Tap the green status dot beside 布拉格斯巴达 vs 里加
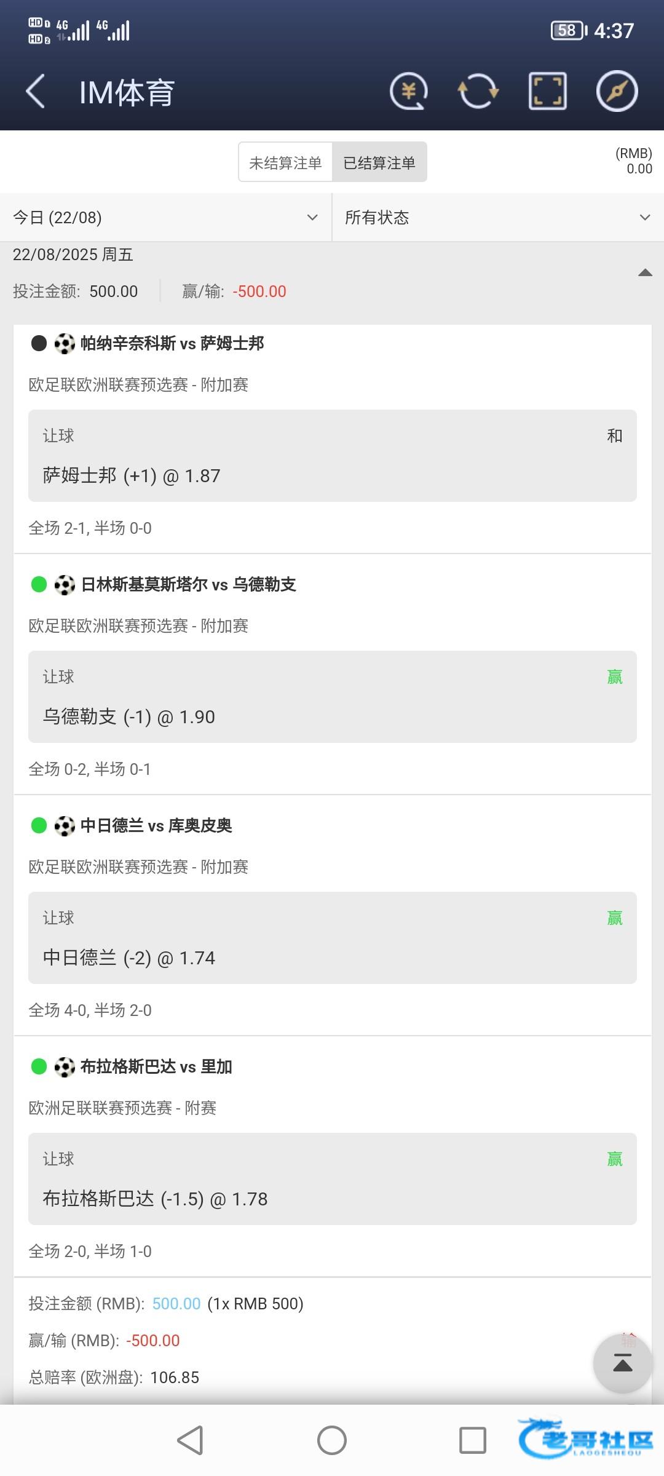664x1476 pixels. [x=39, y=1066]
